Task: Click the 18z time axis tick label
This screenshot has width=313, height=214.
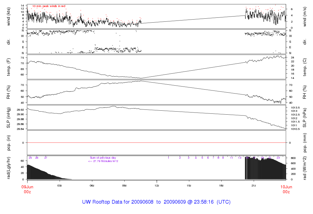Action: coord(221,186)
